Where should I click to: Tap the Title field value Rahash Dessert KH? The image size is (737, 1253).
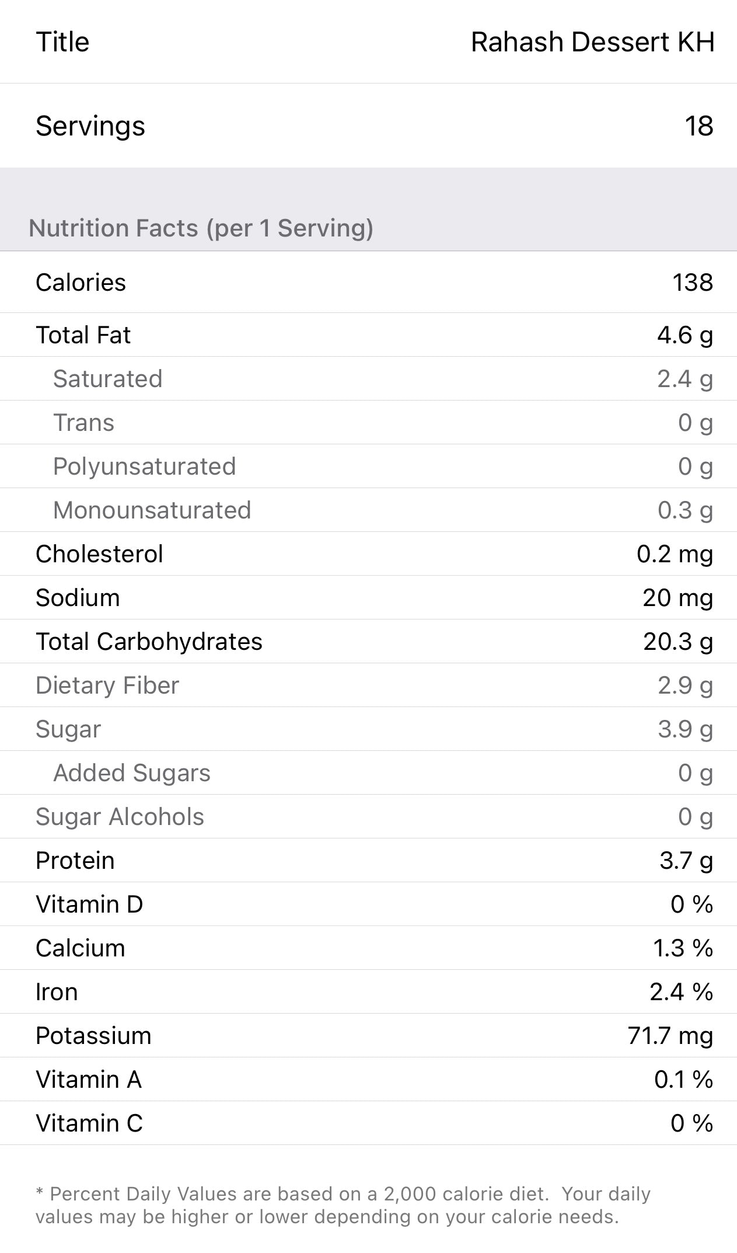tap(592, 42)
